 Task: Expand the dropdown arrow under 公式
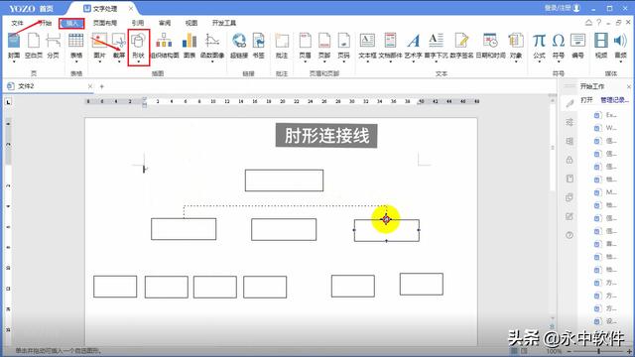(539, 61)
